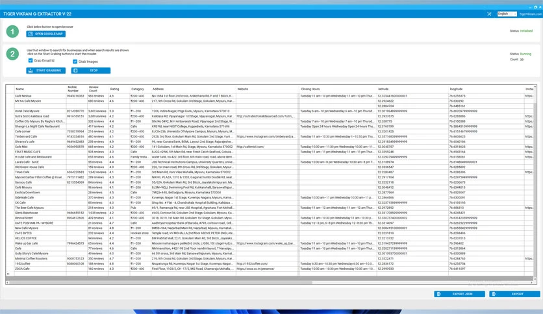This screenshot has width=543, height=314.
Task: Select Coffee City Mysuru By Raghu's Kitchen cell
Action: (40, 121)
